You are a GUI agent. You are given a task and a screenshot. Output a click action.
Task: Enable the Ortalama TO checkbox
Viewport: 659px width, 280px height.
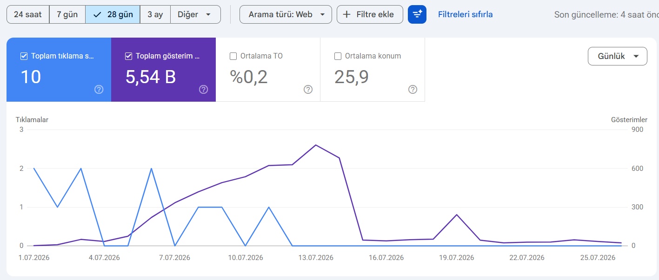(233, 56)
